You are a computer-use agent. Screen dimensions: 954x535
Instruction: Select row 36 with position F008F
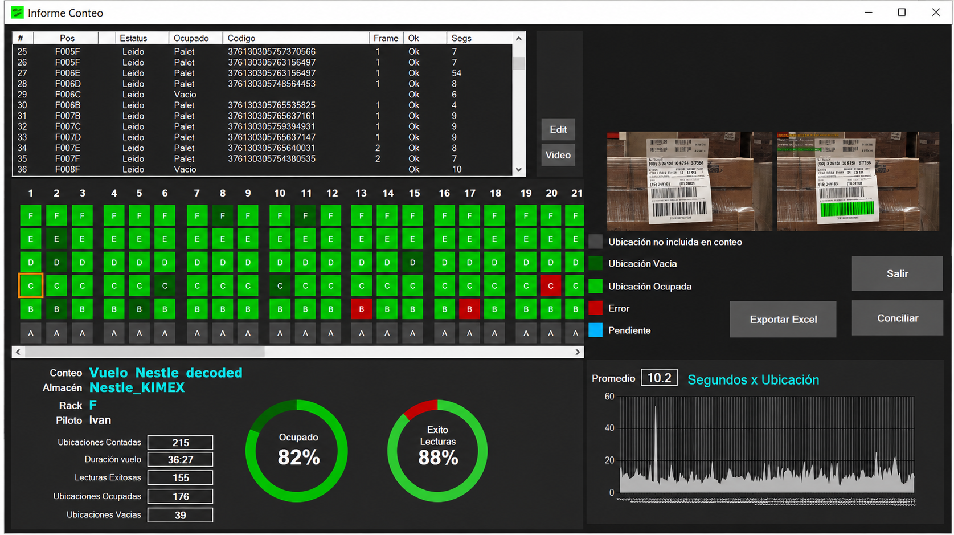pyautogui.click(x=263, y=169)
